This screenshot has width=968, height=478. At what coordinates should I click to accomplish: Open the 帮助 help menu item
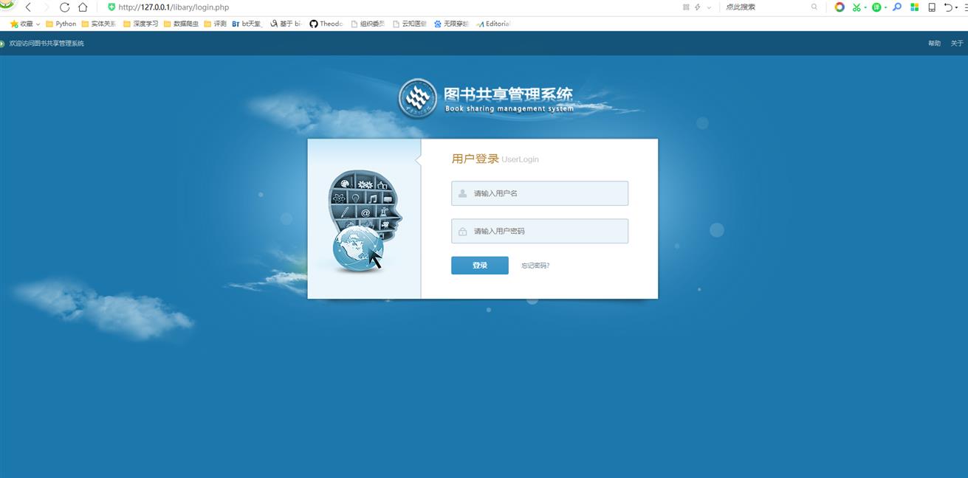pos(934,44)
